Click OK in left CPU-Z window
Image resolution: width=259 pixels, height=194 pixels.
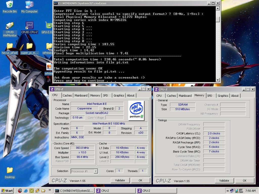(x=140, y=180)
